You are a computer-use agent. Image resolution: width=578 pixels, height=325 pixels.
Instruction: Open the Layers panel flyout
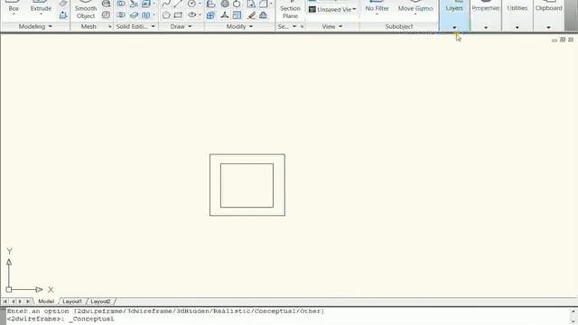pyautogui.click(x=454, y=27)
